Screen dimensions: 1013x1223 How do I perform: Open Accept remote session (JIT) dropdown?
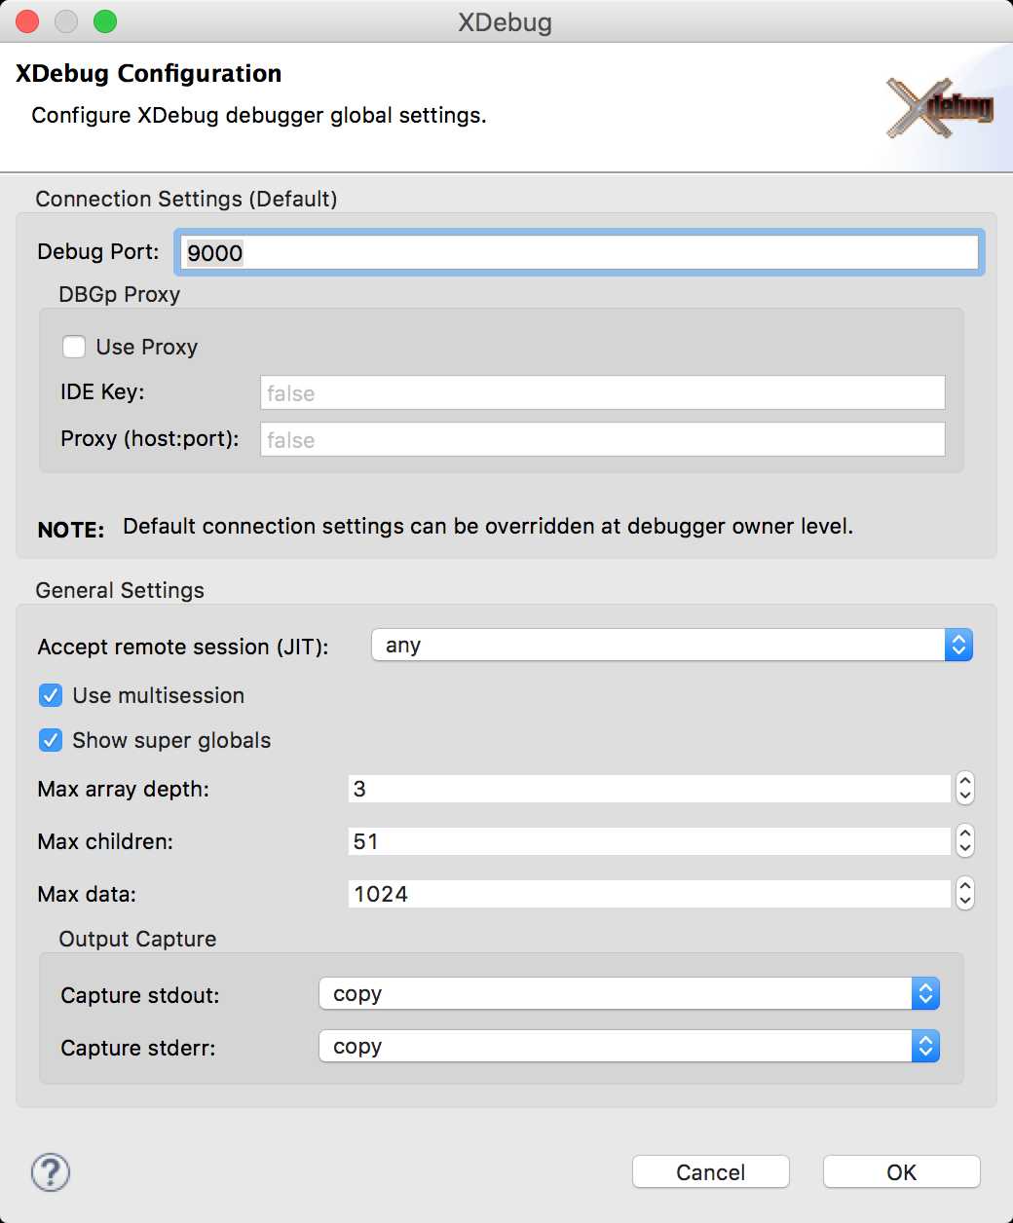(x=672, y=645)
